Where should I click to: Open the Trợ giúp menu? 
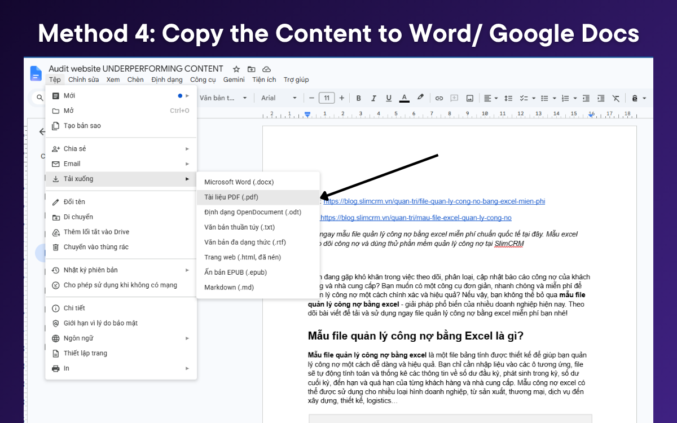[x=296, y=80]
